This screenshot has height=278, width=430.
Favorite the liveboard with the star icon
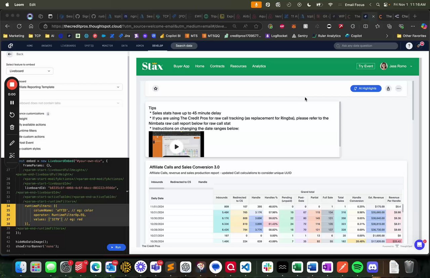pos(156,88)
